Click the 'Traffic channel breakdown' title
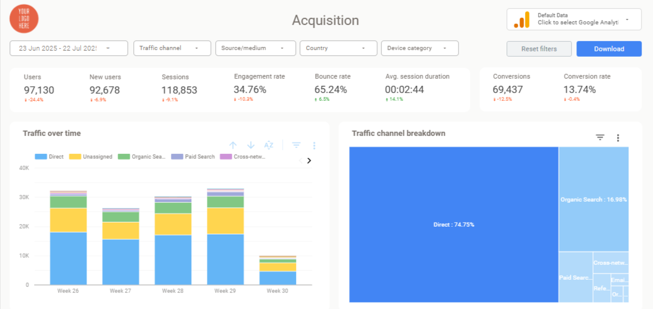The image size is (653, 309). pyautogui.click(x=398, y=133)
